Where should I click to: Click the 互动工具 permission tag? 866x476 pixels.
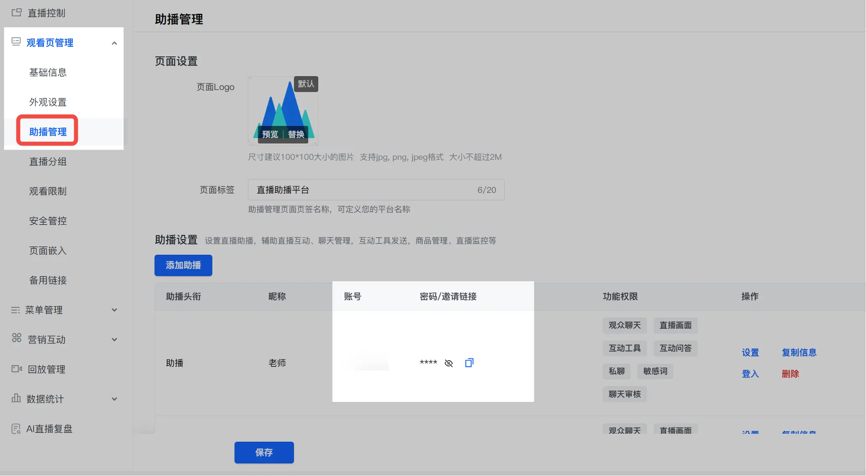click(625, 348)
